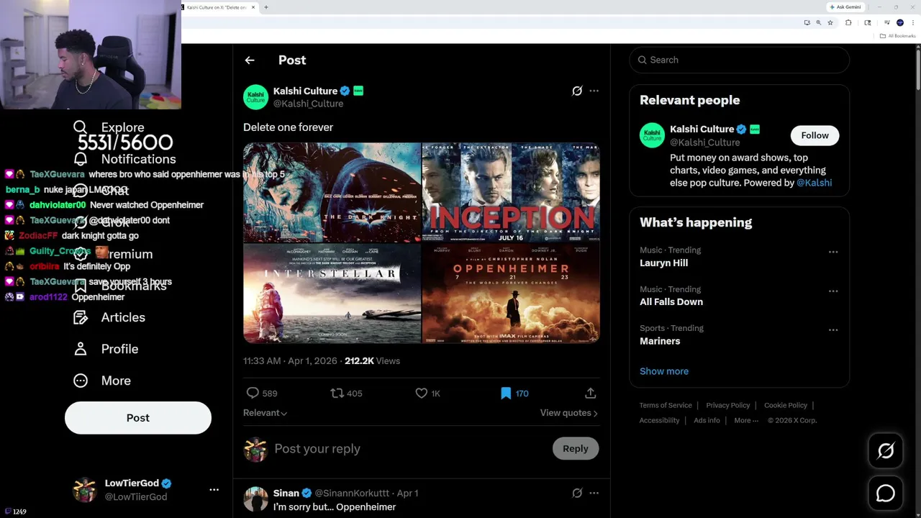
Task: Open The Dark Knight poster image
Action: pos(332,193)
